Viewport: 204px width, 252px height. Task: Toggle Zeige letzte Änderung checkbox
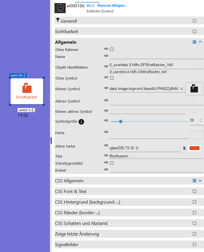(194, 234)
